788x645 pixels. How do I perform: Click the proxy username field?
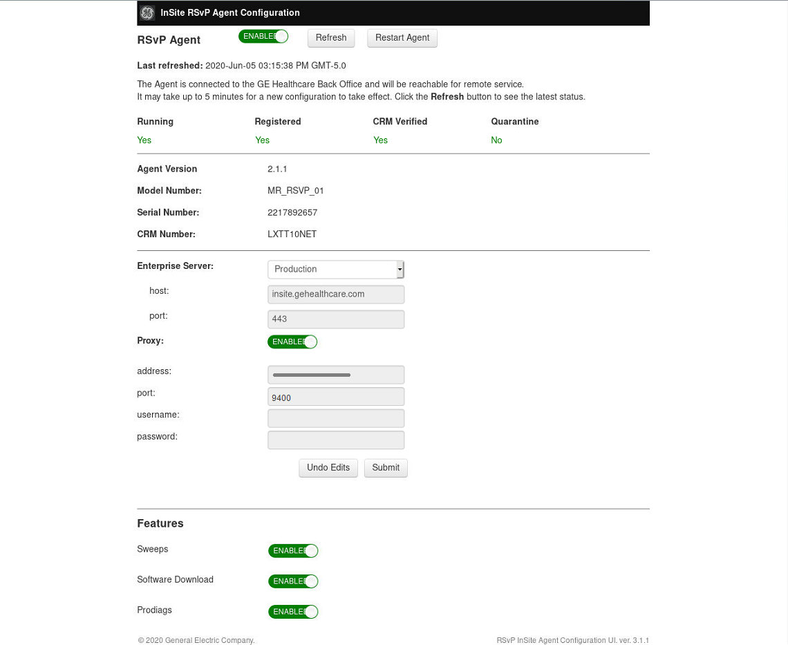coord(336,418)
